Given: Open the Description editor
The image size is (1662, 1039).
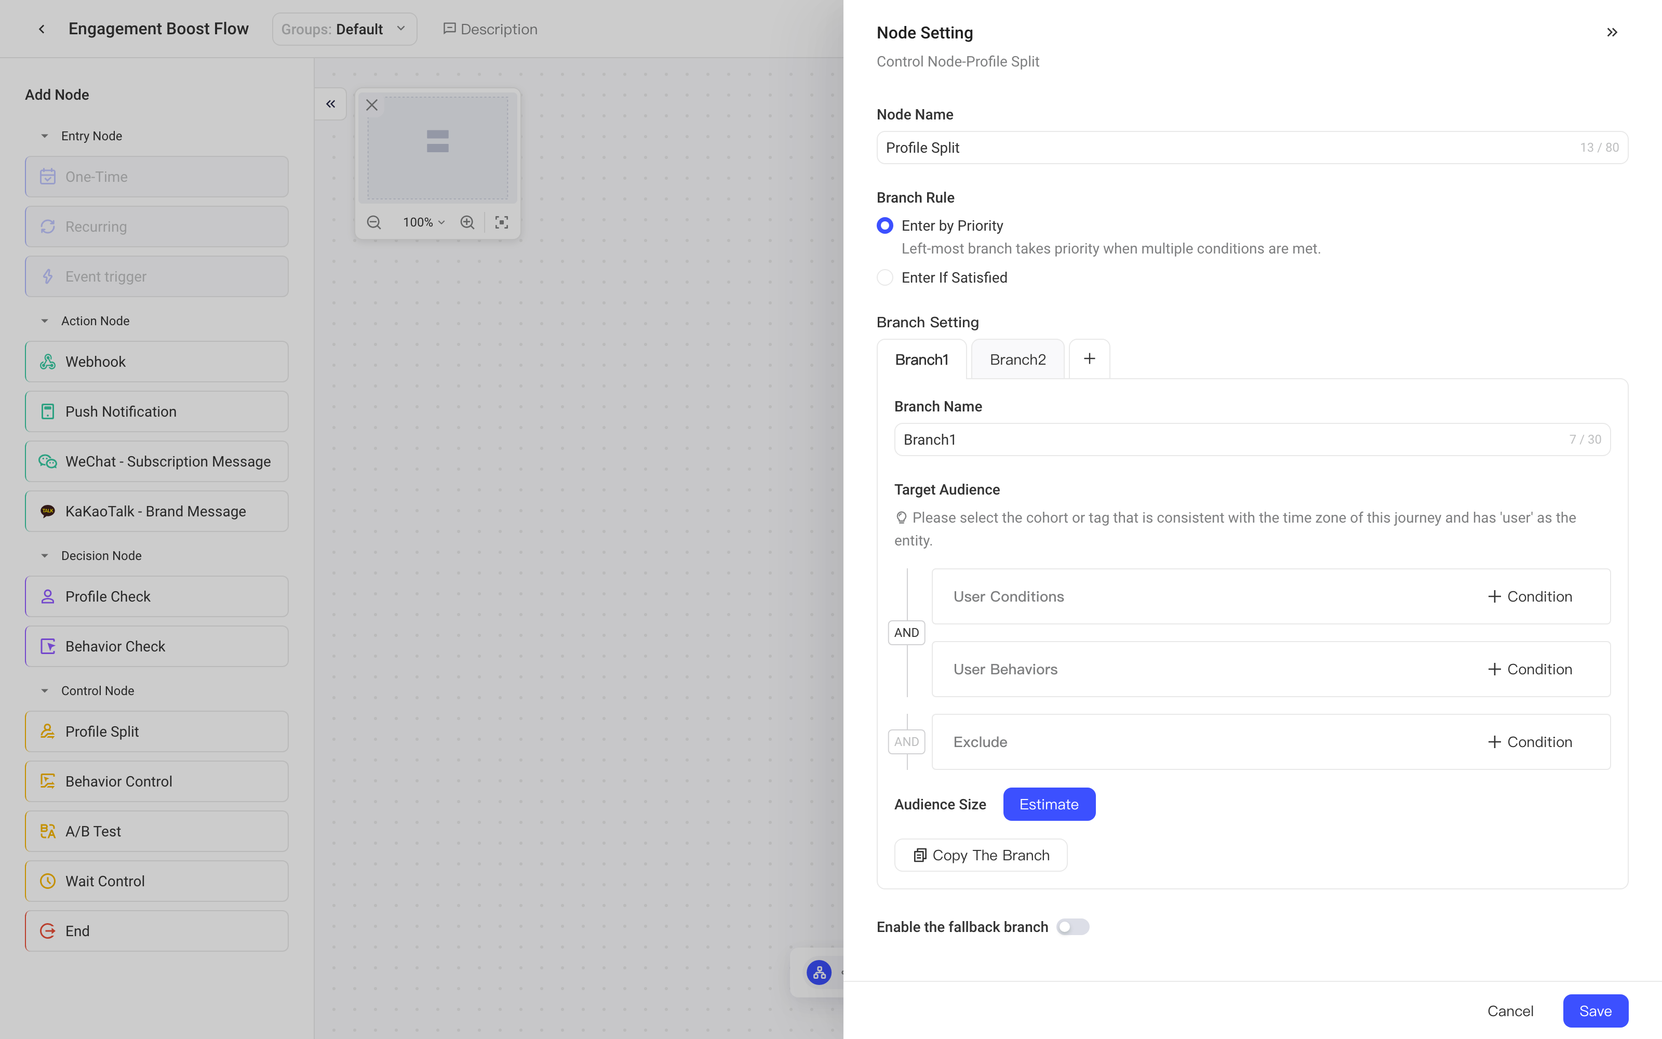Looking at the screenshot, I should pos(490,29).
